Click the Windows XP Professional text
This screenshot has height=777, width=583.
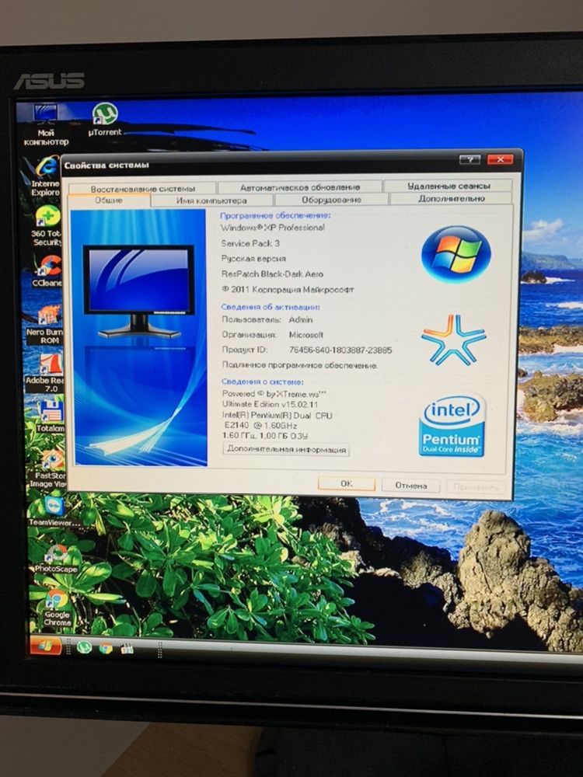[x=273, y=228]
